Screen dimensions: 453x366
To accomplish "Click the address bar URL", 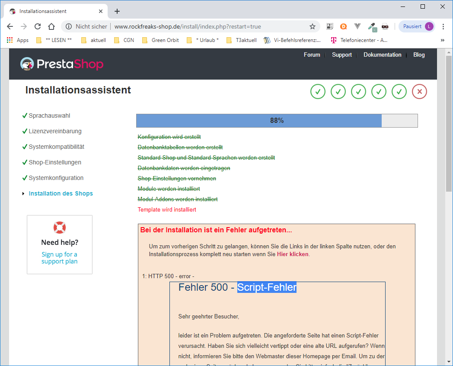I will 188,26.
